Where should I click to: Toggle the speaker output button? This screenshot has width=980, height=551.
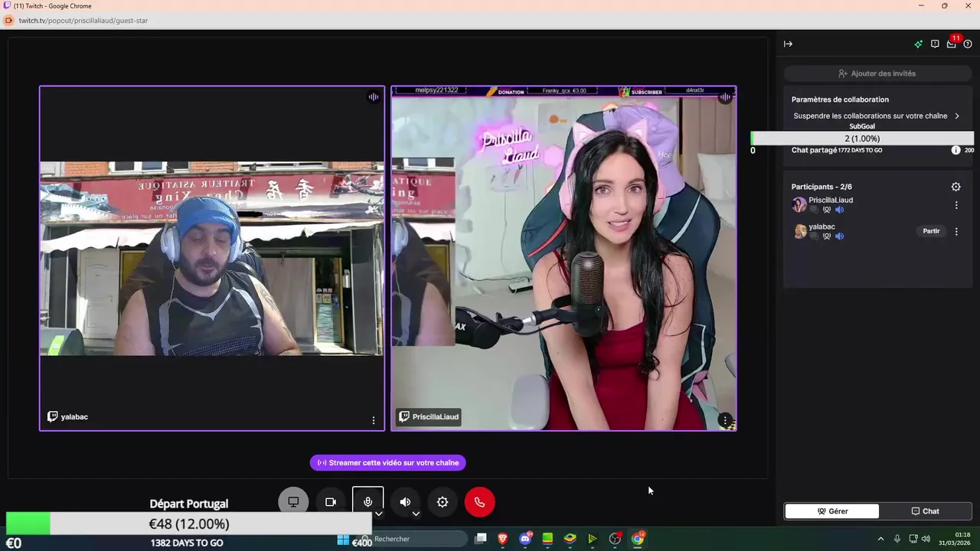click(405, 502)
